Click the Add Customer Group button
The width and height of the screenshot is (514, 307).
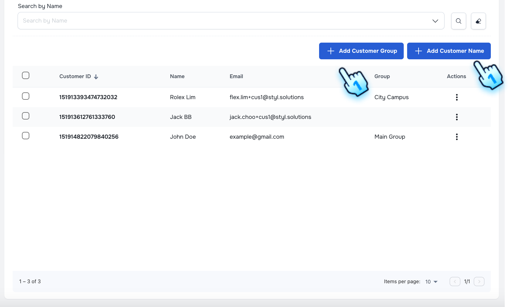point(361,51)
